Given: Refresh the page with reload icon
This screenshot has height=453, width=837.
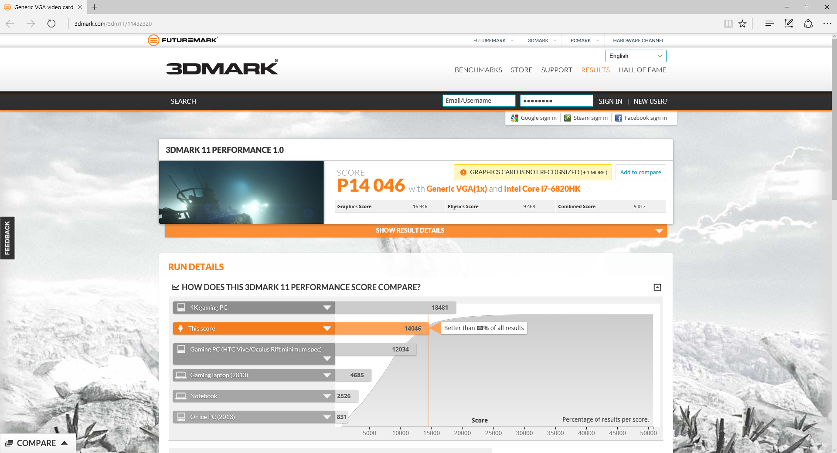Looking at the screenshot, I should 51,24.
